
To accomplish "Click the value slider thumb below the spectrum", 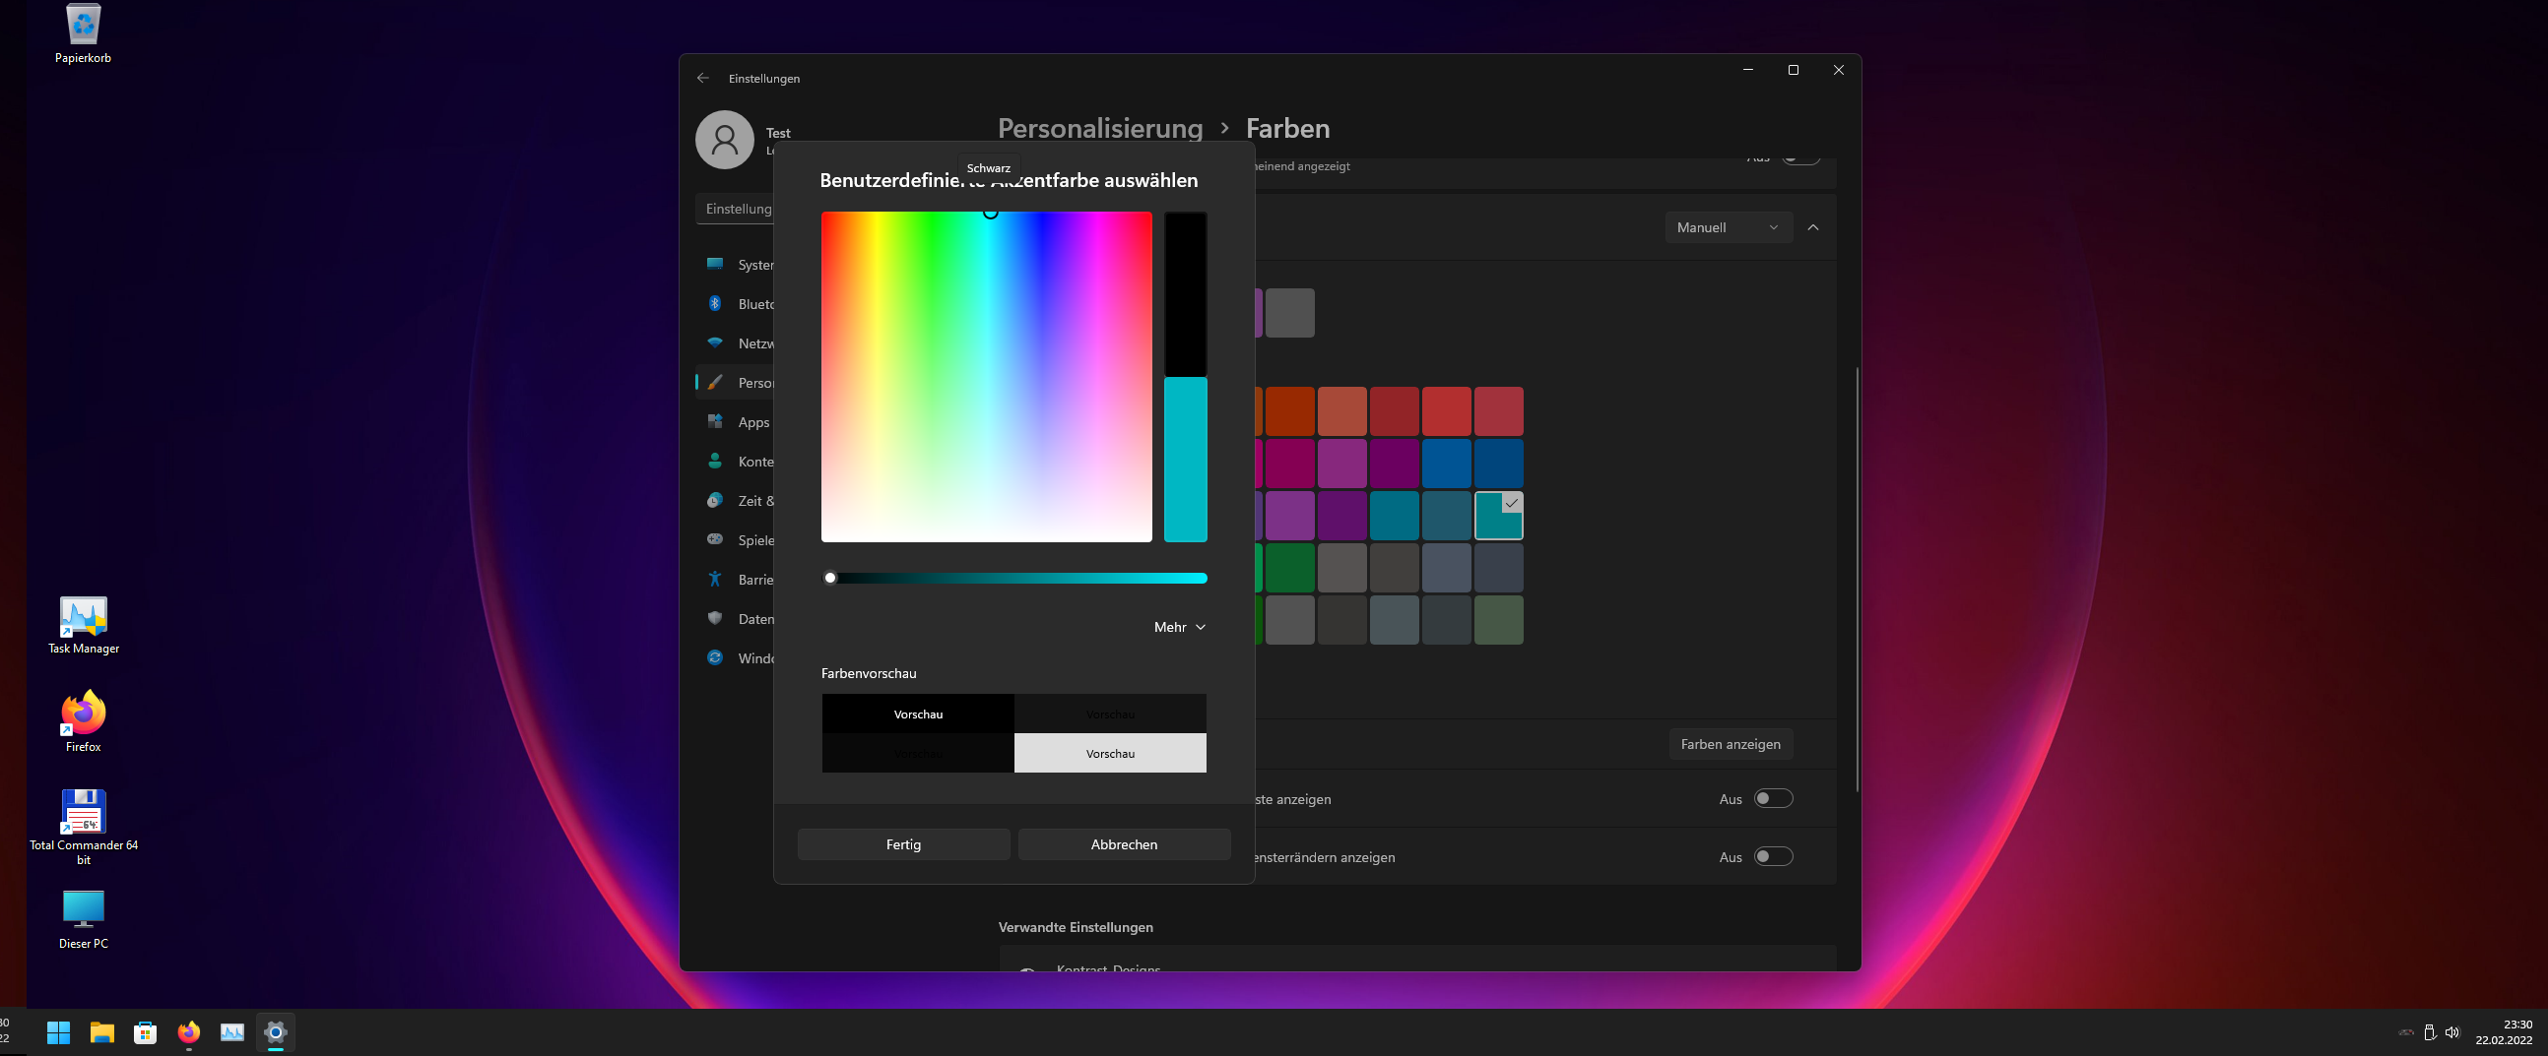I will click(x=831, y=579).
